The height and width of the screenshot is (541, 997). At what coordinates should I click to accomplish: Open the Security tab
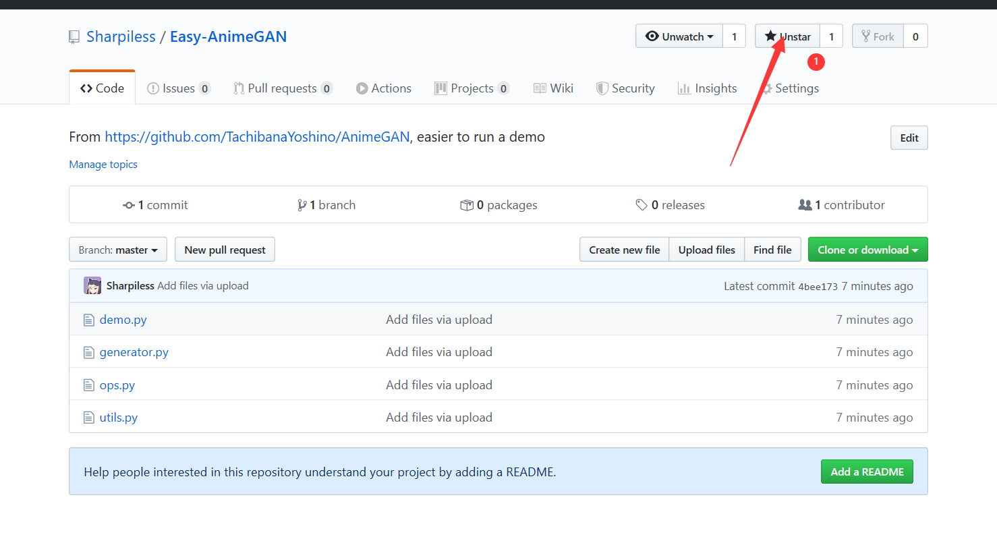click(x=625, y=88)
